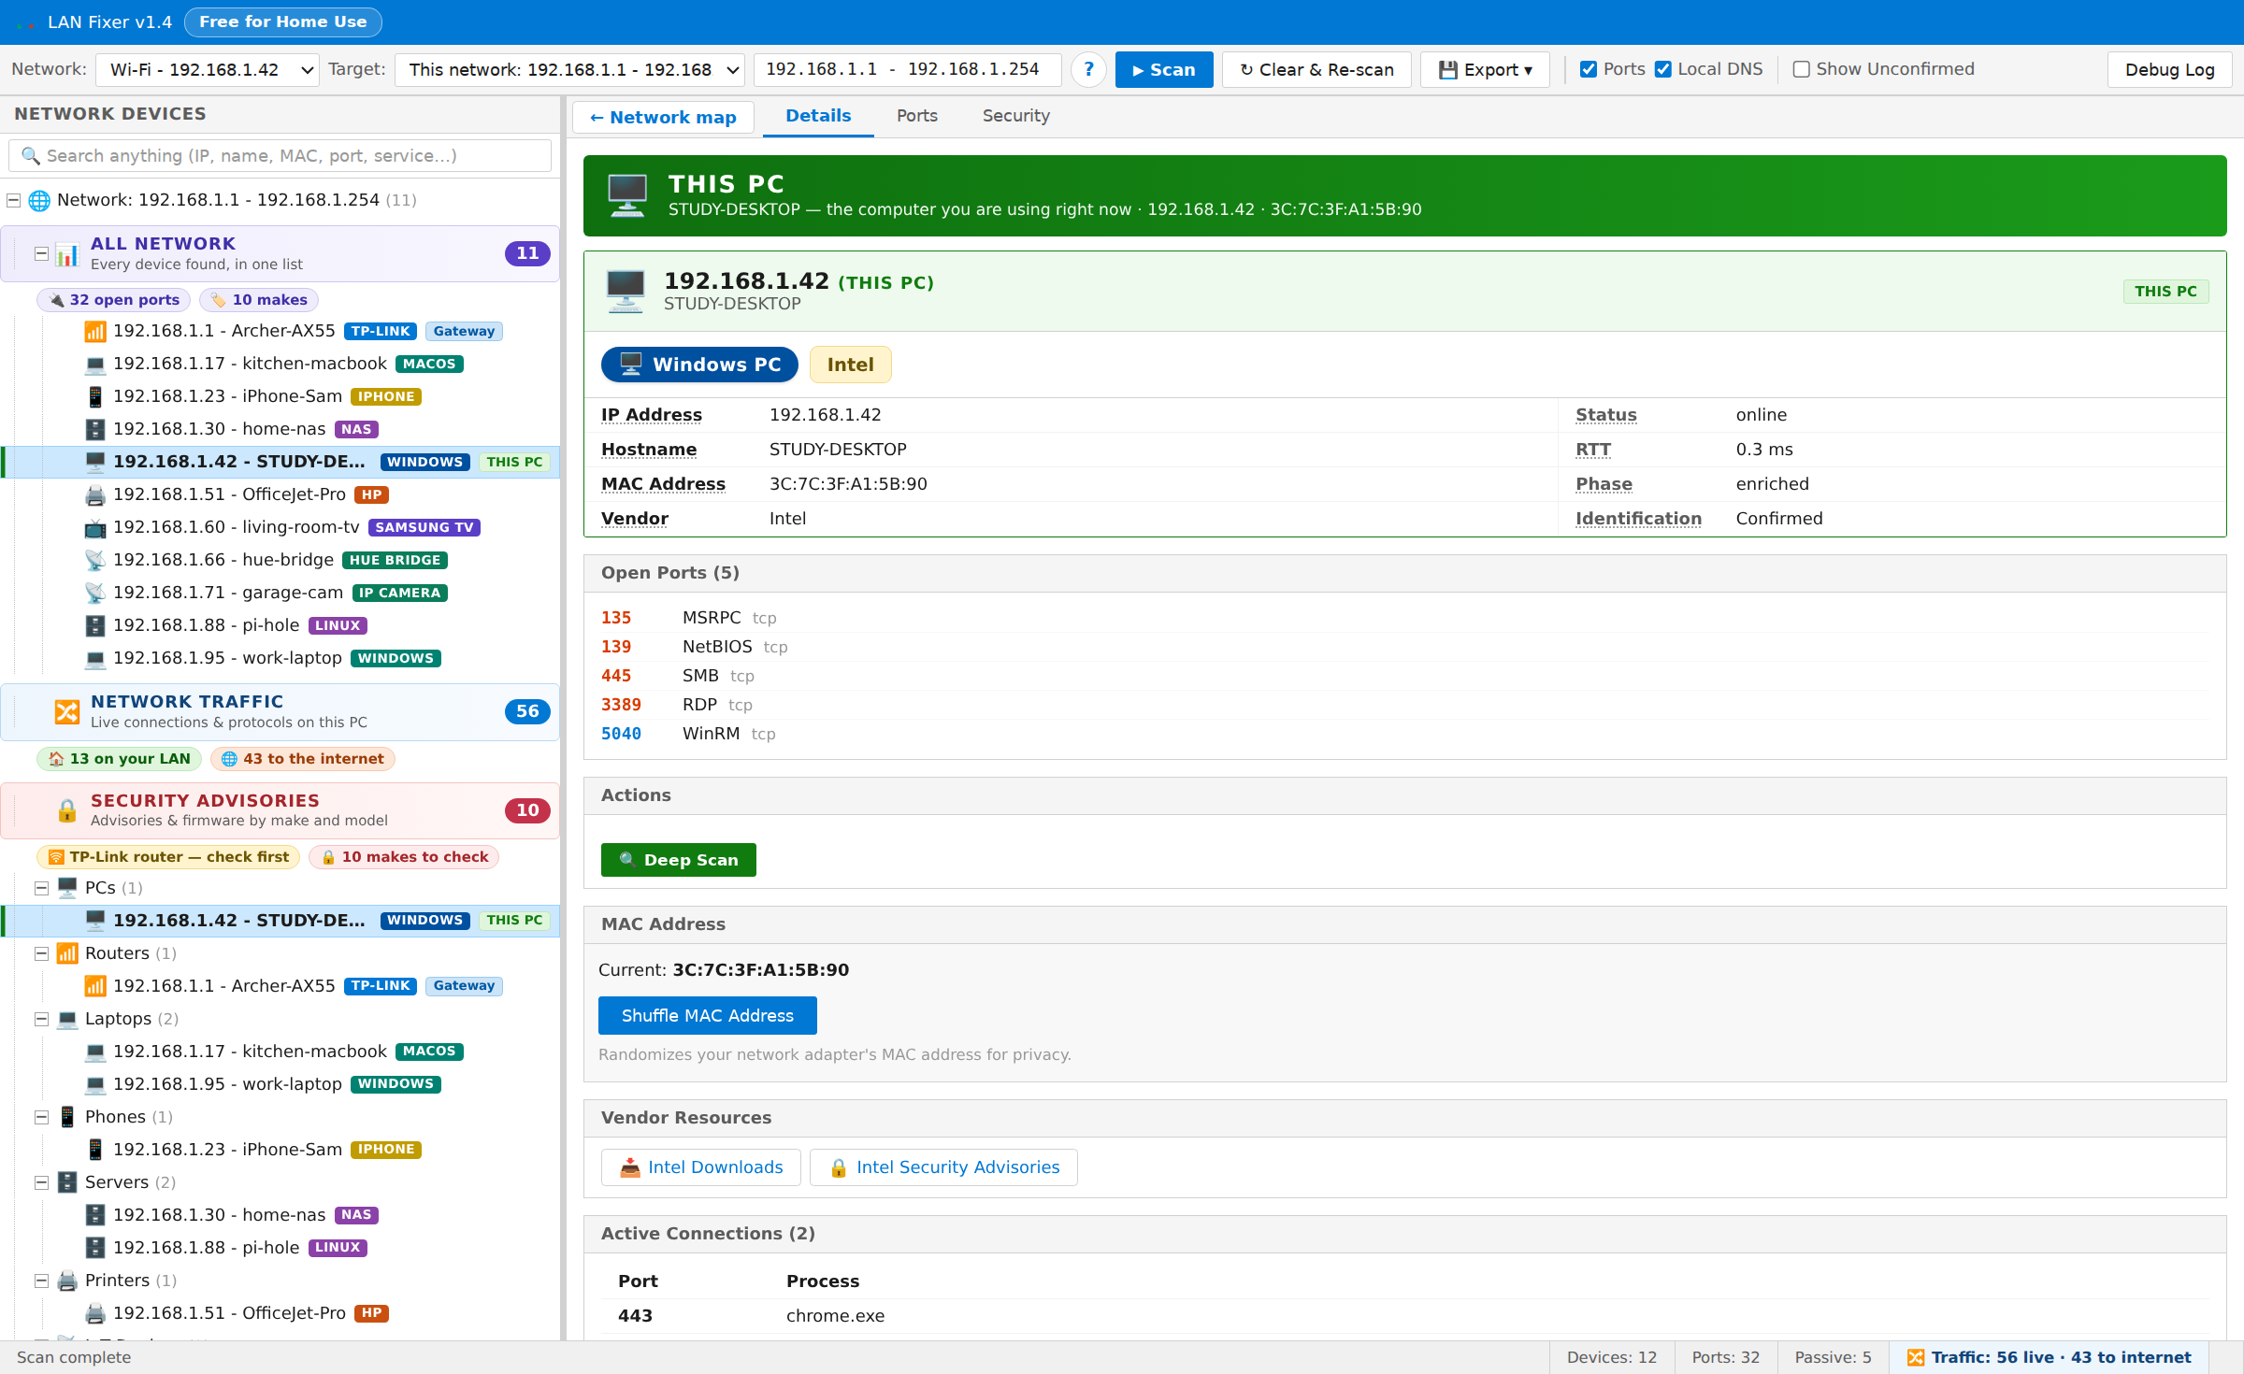Click the shuffle icon in Network Traffic
The width and height of the screenshot is (2244, 1374).
(66, 712)
